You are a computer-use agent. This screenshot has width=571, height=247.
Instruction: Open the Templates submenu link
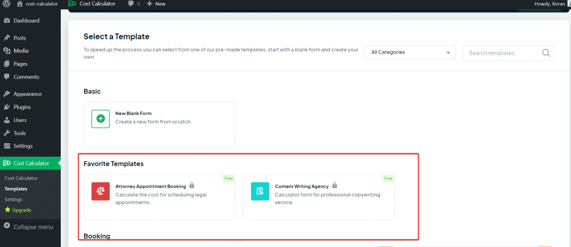click(x=16, y=188)
